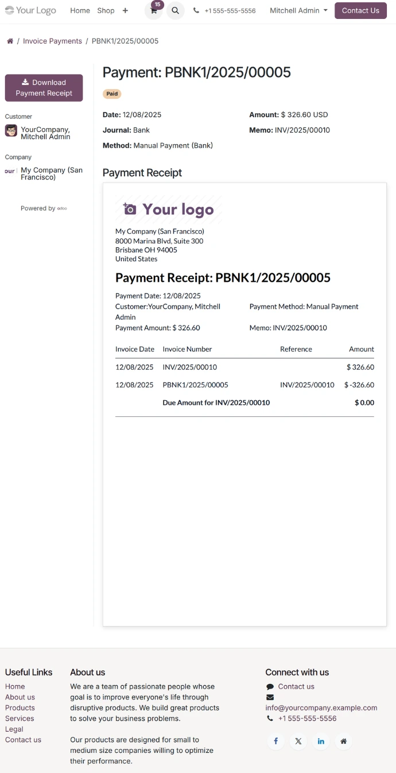Click the plus icon in navbar
Image resolution: width=396 pixels, height=773 pixels.
[x=125, y=11]
